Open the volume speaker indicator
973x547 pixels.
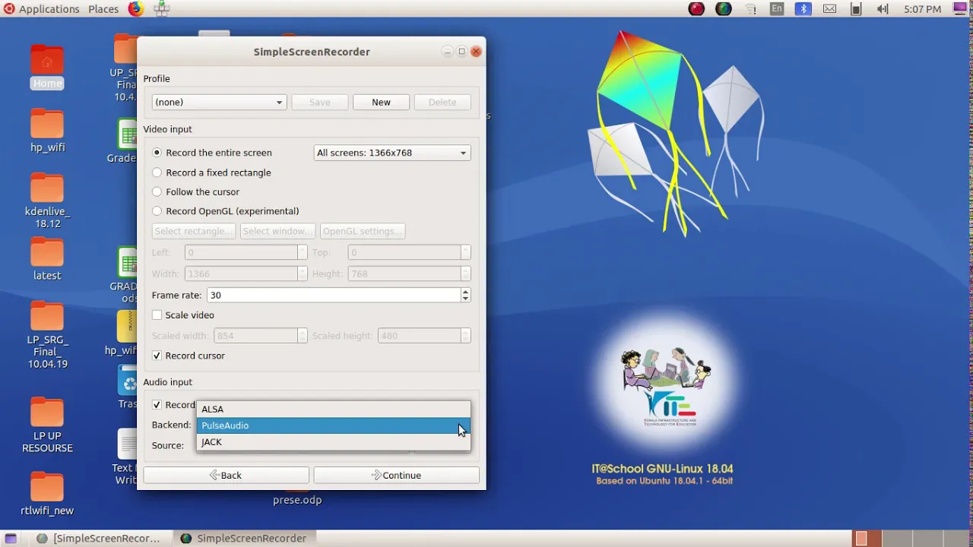pos(883,9)
